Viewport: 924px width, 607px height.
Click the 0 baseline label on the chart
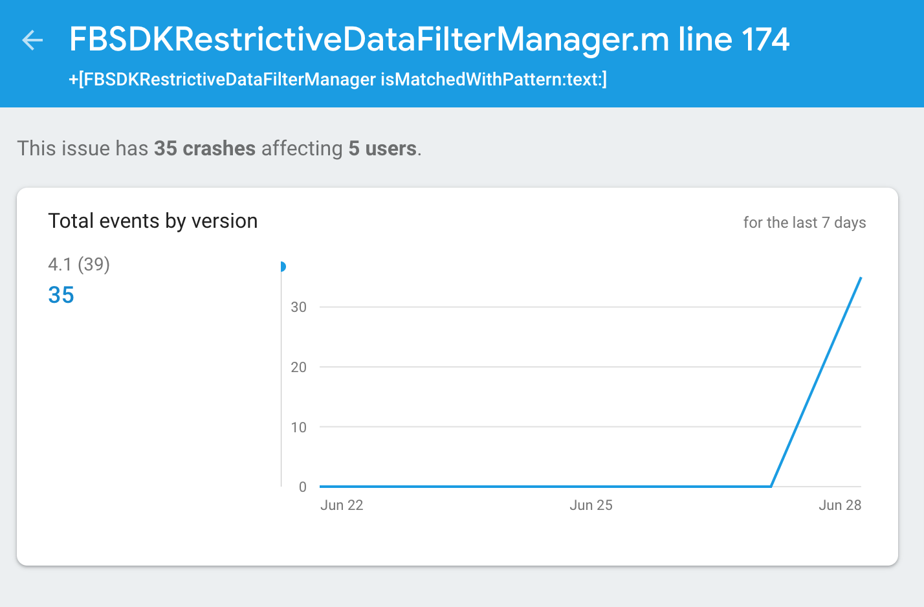point(302,487)
